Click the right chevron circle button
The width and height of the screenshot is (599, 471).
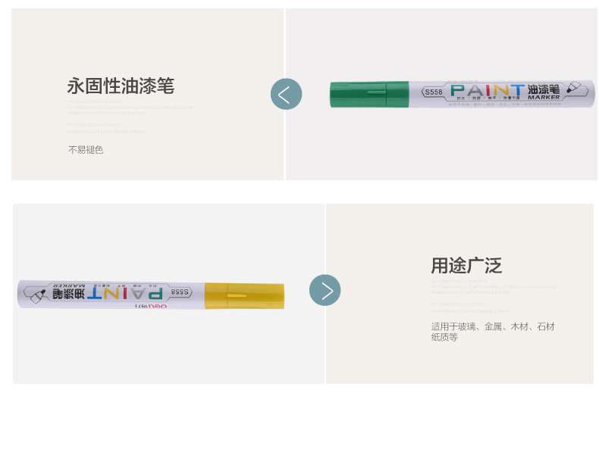pos(325,290)
